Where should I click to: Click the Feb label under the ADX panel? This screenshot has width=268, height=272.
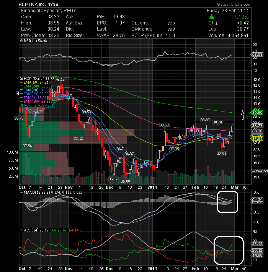[x=195, y=269]
